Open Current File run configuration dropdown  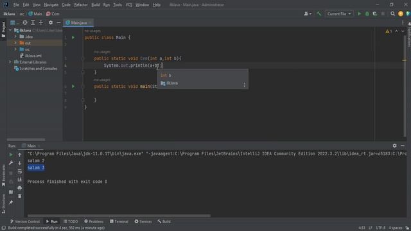[339, 14]
